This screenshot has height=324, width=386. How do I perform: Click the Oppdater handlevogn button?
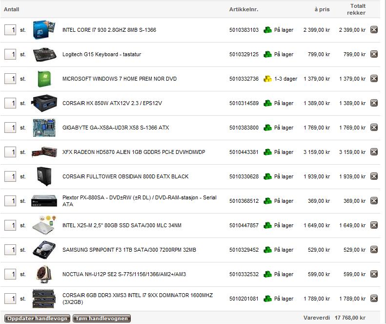point(37,318)
